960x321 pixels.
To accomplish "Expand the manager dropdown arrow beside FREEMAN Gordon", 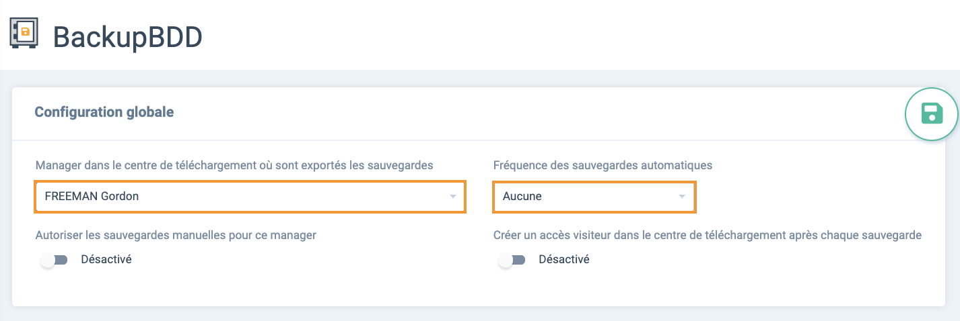I will pyautogui.click(x=453, y=197).
